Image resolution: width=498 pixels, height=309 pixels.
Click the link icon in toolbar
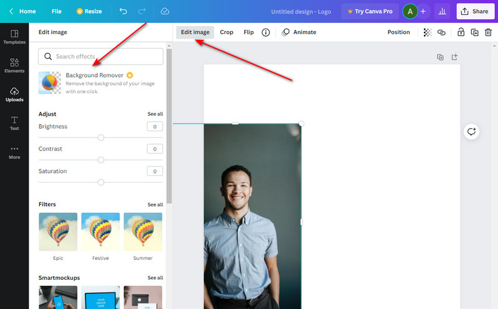441,32
